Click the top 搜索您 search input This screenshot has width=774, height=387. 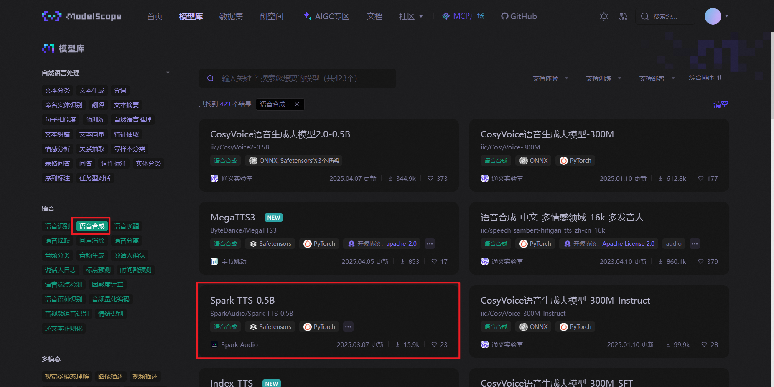(665, 16)
